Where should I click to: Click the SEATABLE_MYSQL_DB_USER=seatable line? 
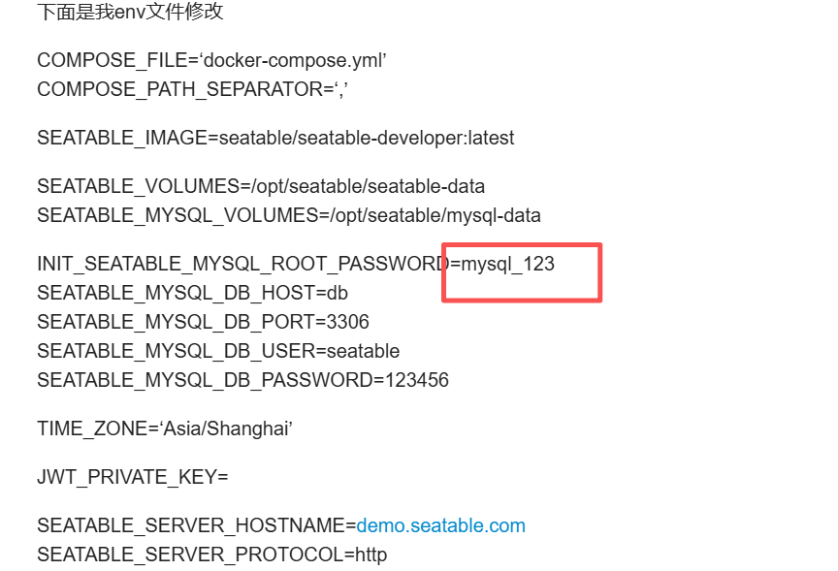[x=218, y=351]
